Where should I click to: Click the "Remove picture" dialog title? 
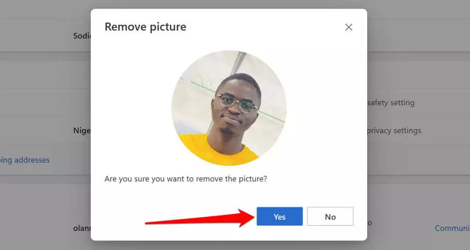coord(145,27)
